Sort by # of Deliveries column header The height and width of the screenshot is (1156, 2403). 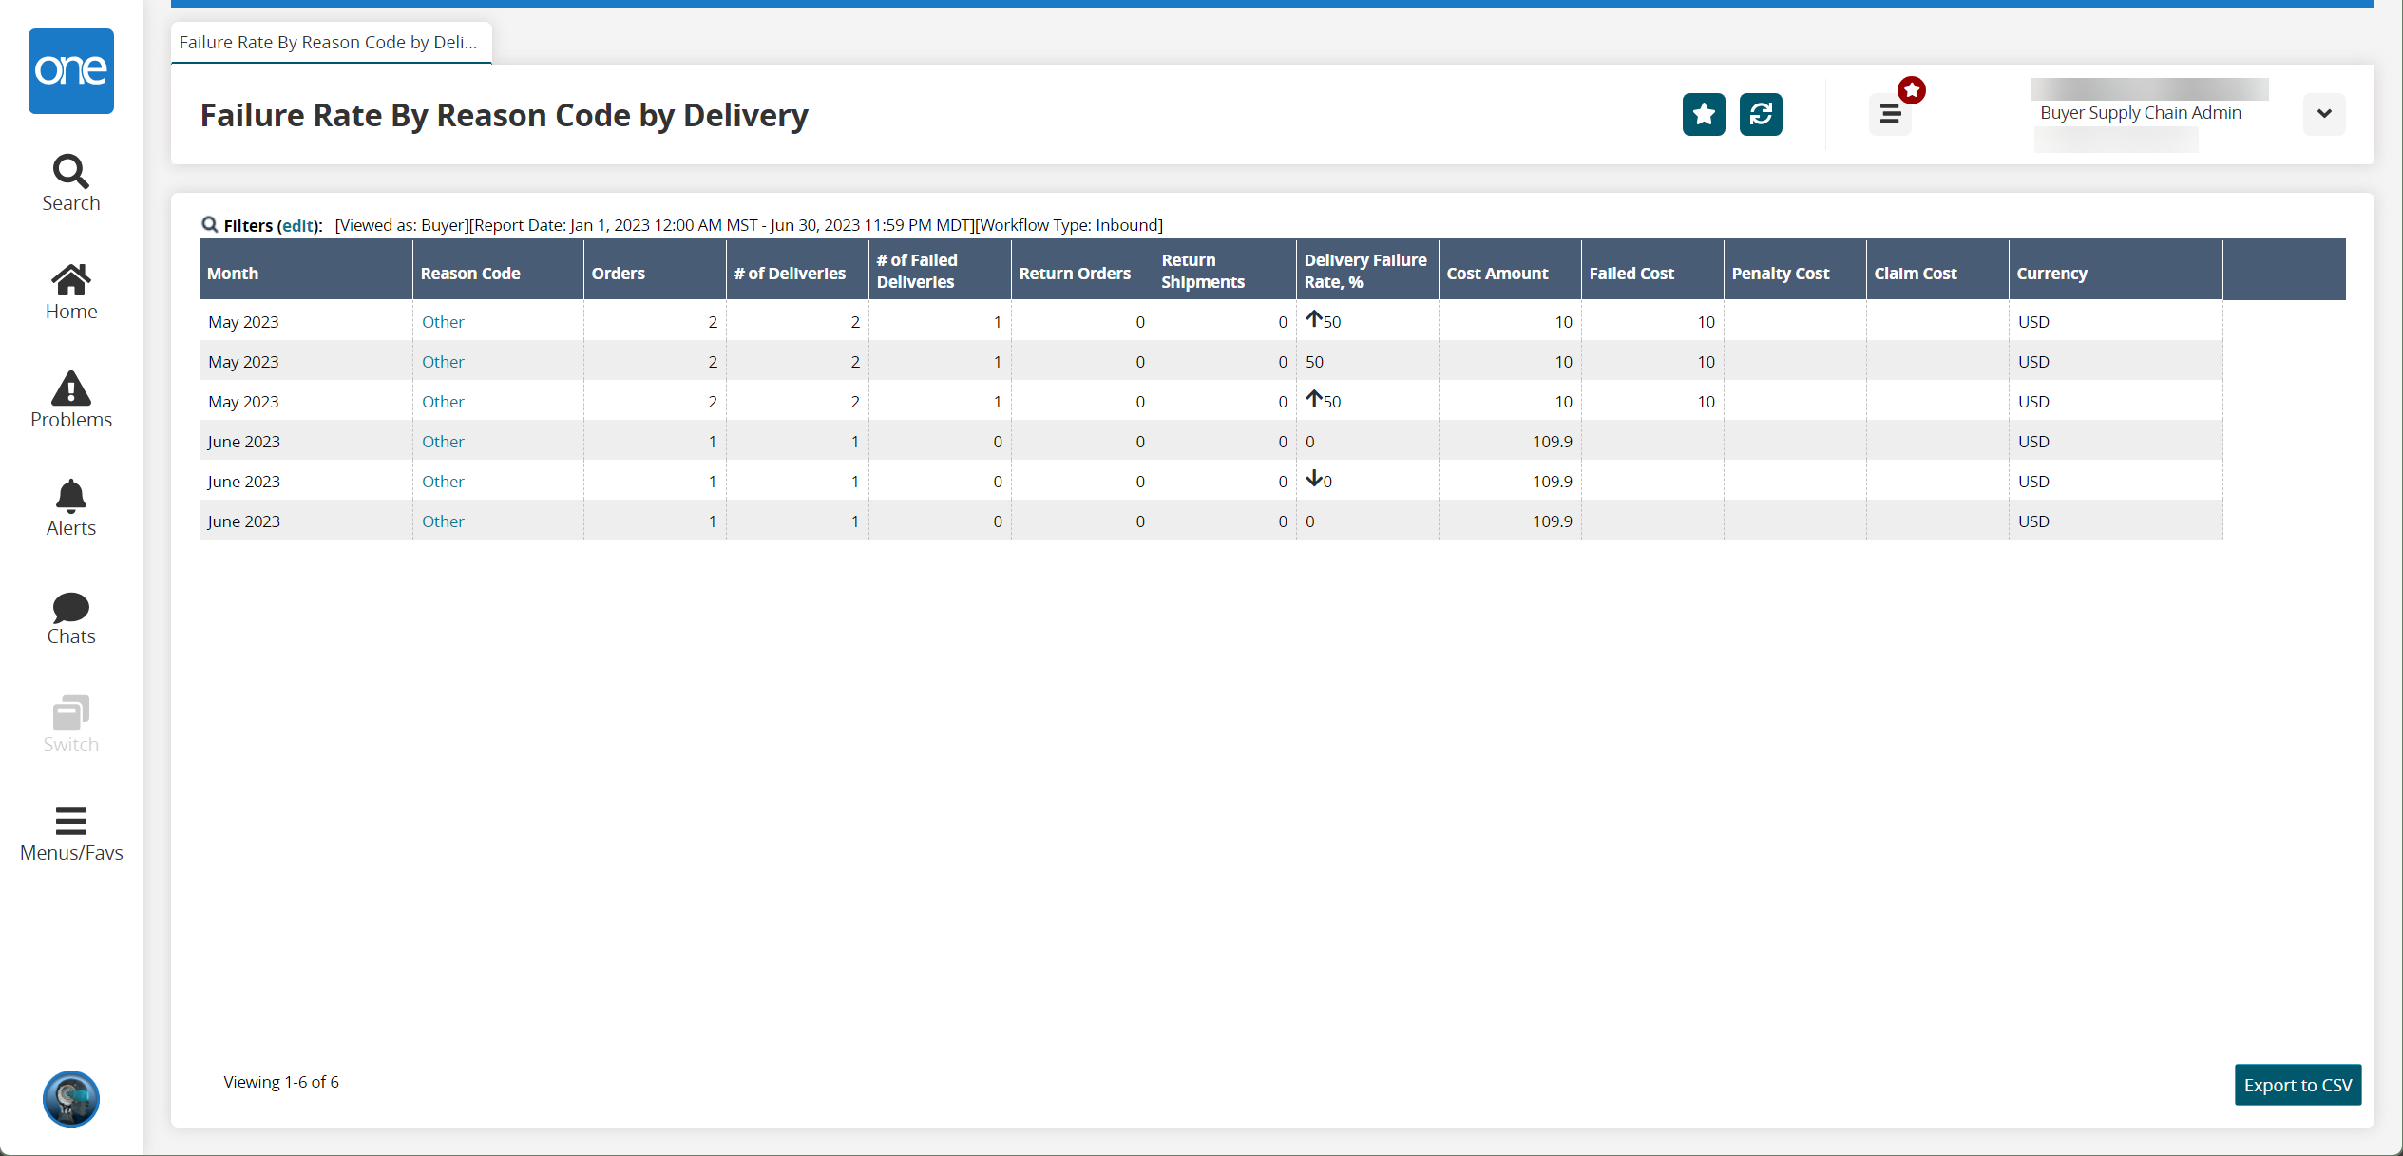coord(797,271)
